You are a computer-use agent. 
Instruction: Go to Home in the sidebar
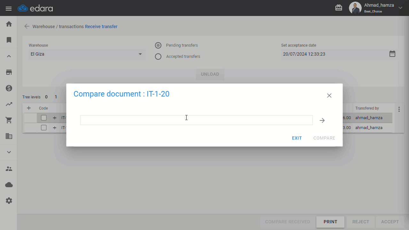click(x=9, y=24)
